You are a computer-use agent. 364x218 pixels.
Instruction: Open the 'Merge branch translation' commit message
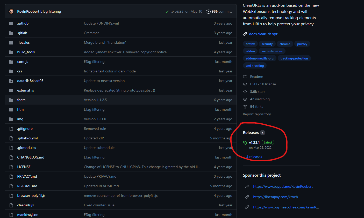(x=105, y=43)
